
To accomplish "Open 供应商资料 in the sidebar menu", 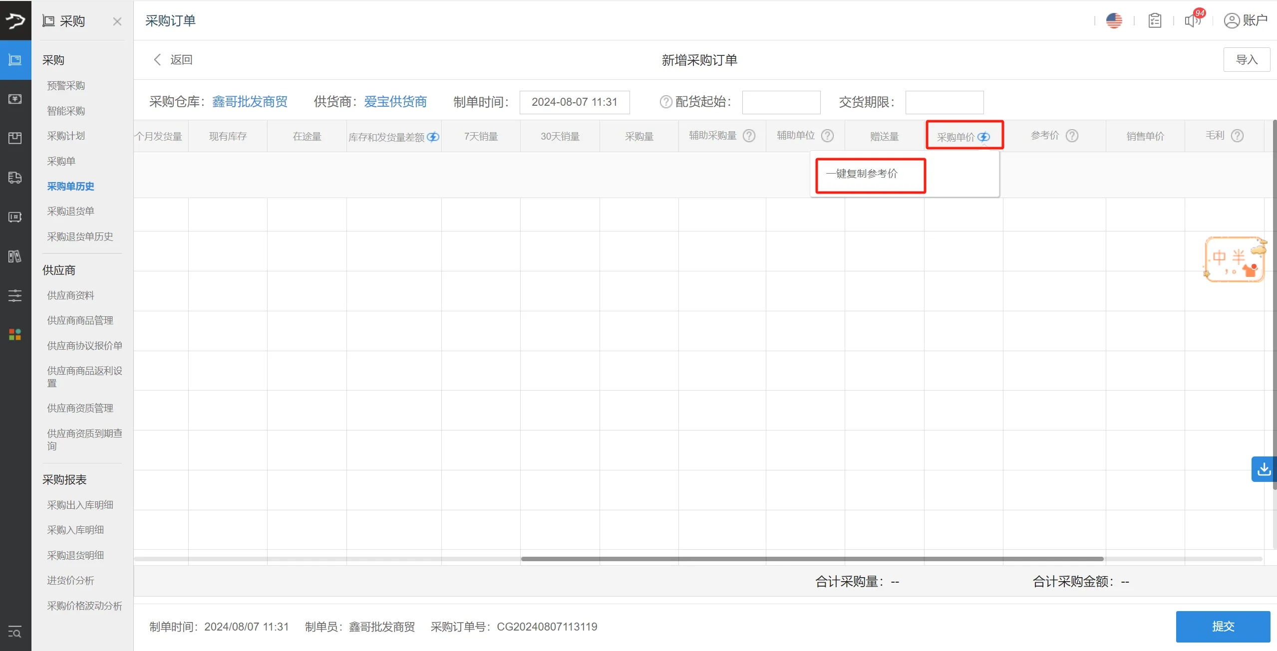I will click(x=70, y=295).
